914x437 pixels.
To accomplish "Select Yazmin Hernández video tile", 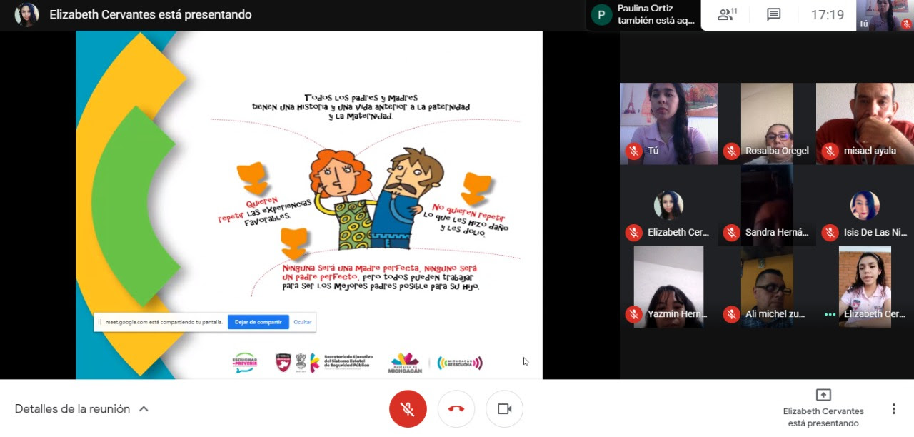I will pos(668,286).
